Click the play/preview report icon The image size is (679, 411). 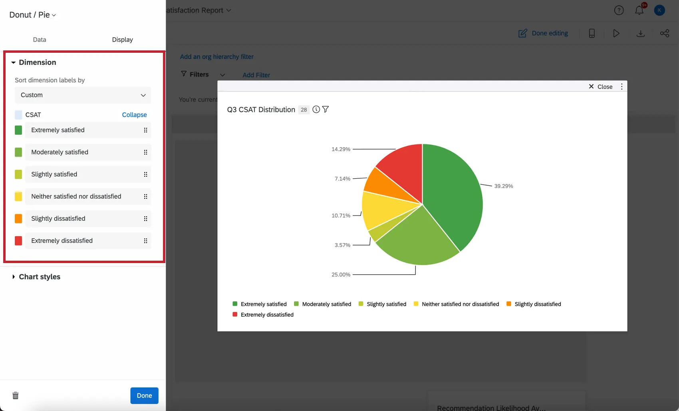[616, 34]
